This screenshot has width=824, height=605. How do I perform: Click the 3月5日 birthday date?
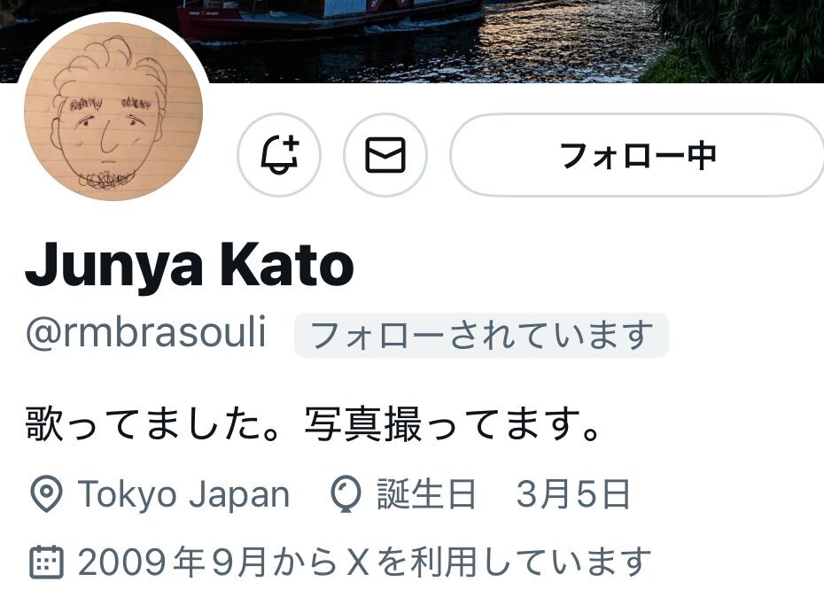pyautogui.click(x=573, y=494)
